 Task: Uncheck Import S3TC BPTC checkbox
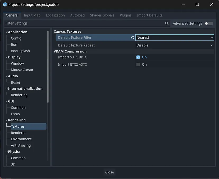[138, 57]
